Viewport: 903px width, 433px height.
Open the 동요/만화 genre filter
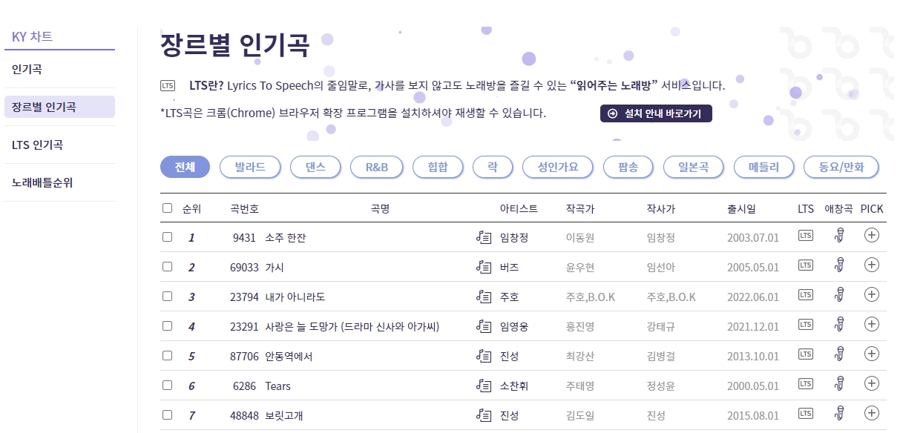click(x=841, y=167)
